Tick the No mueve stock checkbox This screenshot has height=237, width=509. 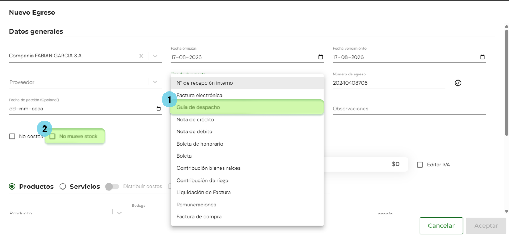point(53,137)
